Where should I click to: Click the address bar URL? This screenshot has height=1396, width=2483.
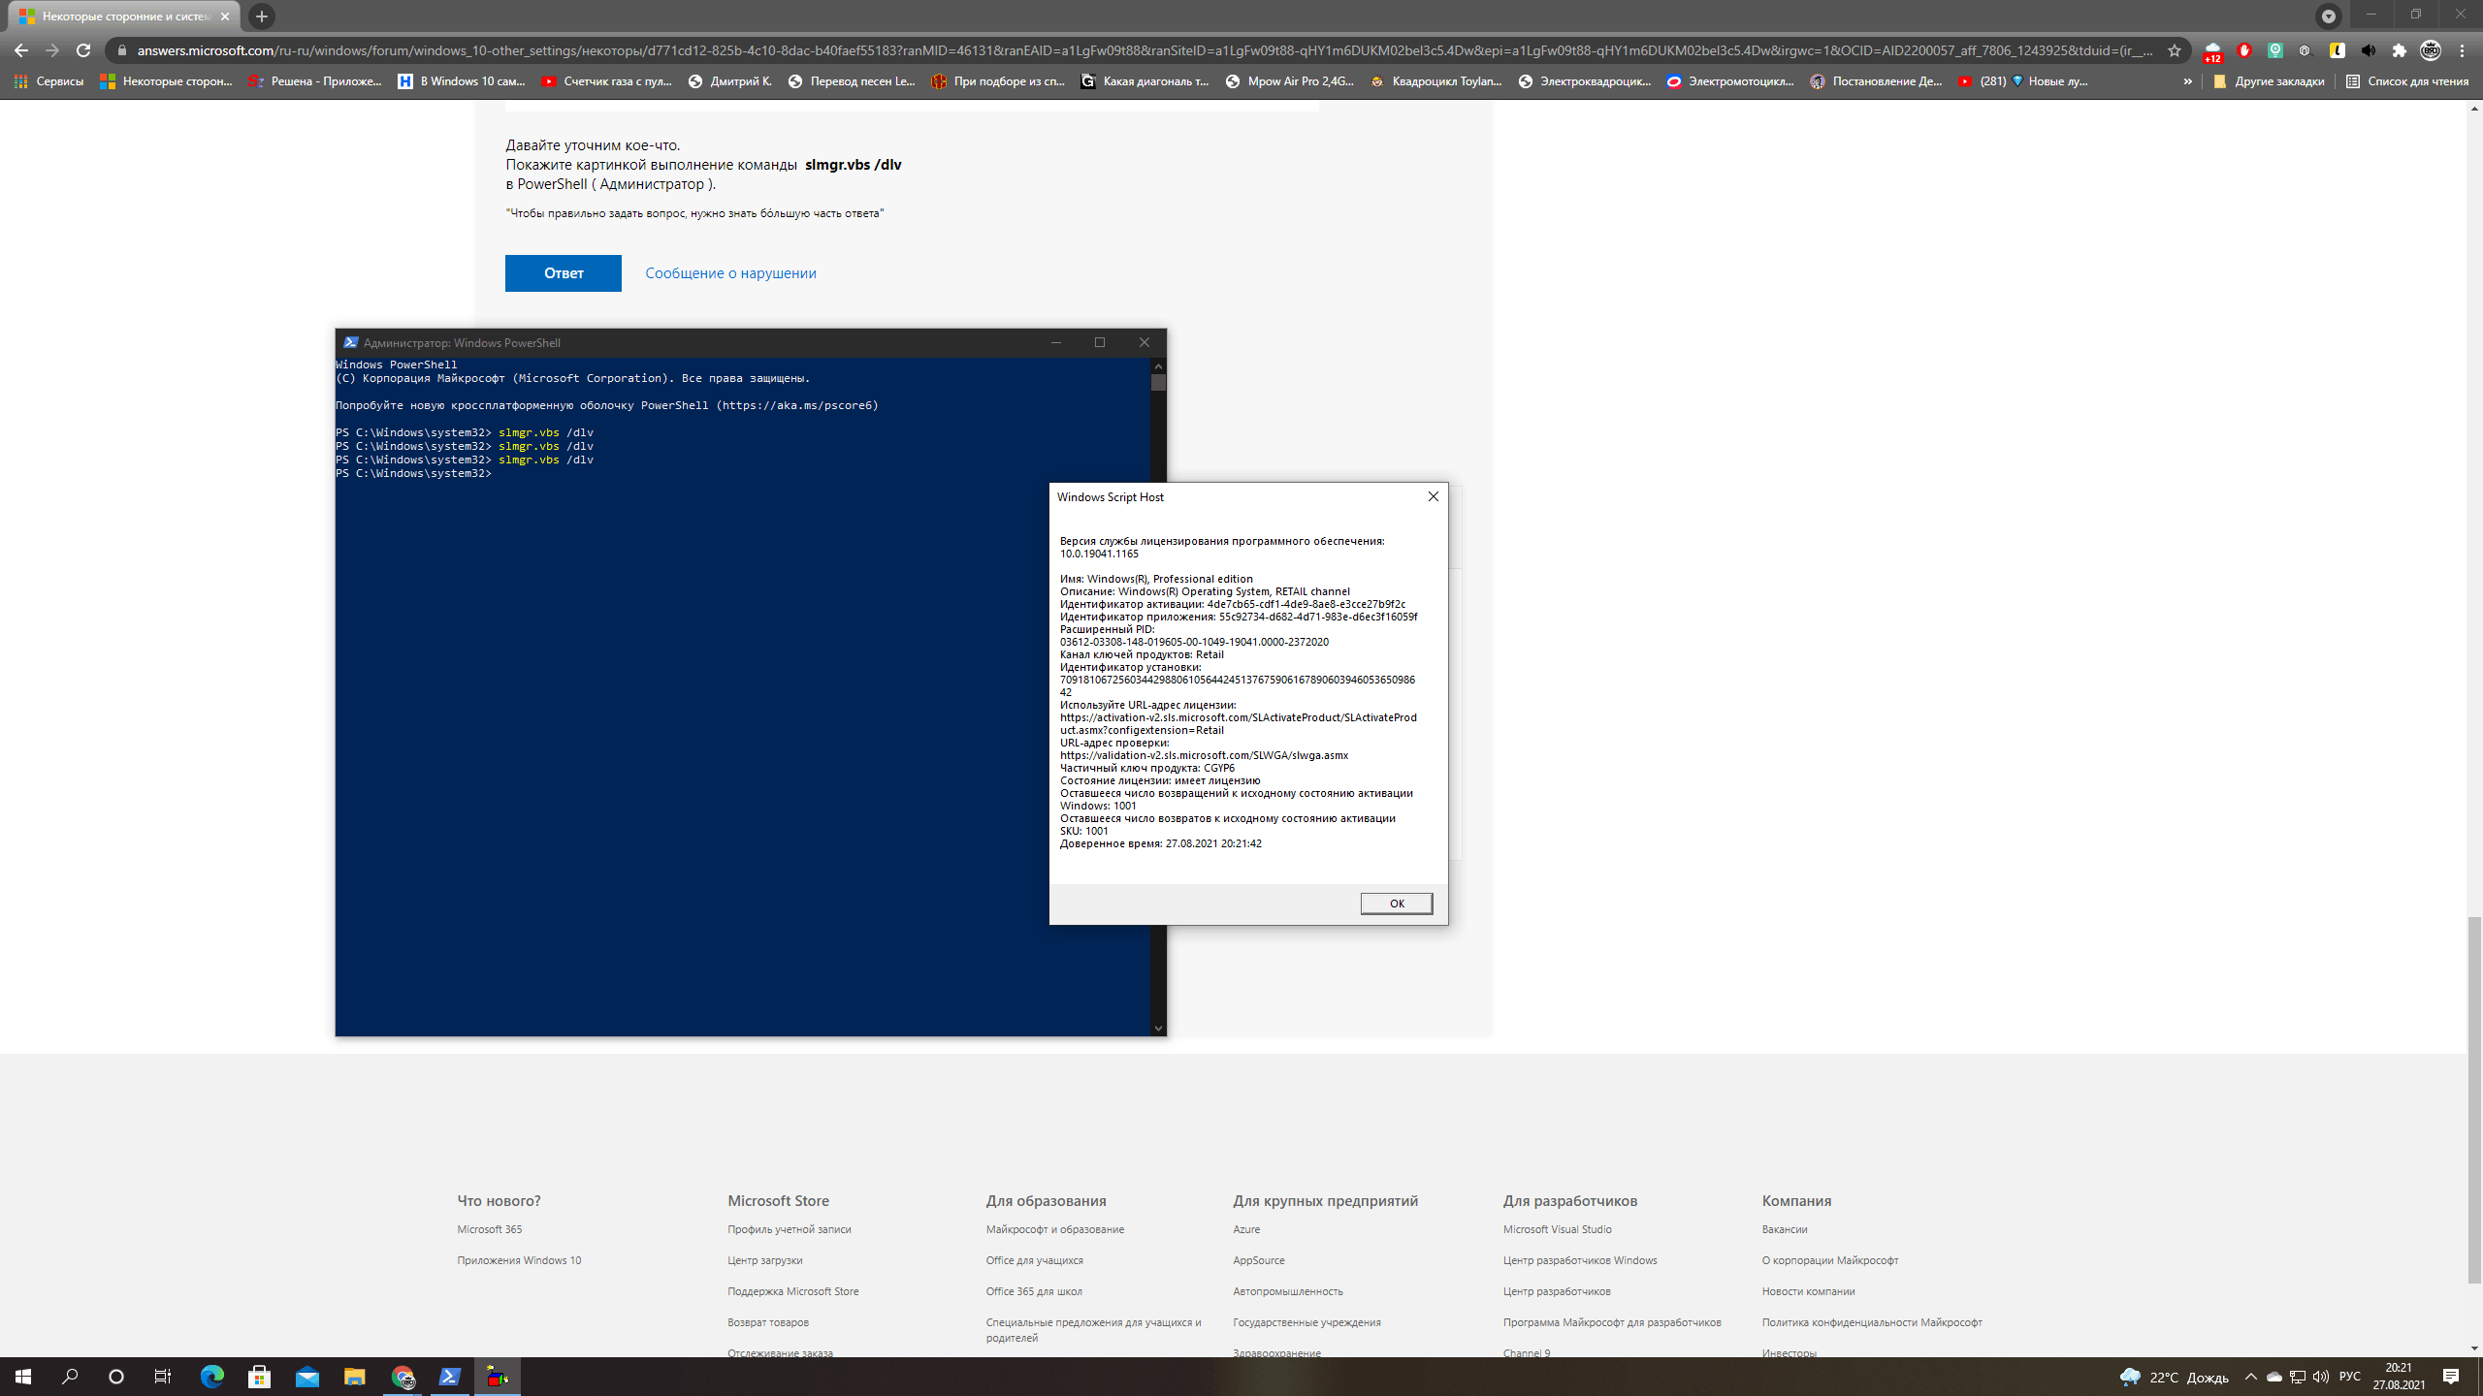(1145, 50)
